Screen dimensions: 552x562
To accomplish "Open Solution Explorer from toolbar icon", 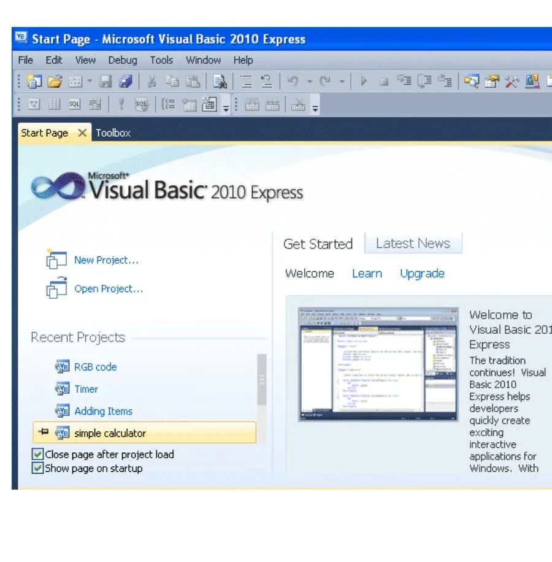I will point(472,82).
